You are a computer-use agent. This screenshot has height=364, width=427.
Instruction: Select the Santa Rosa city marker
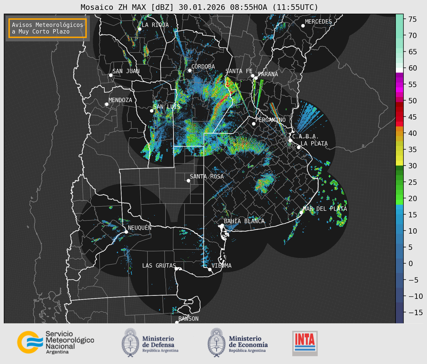[x=188, y=180]
